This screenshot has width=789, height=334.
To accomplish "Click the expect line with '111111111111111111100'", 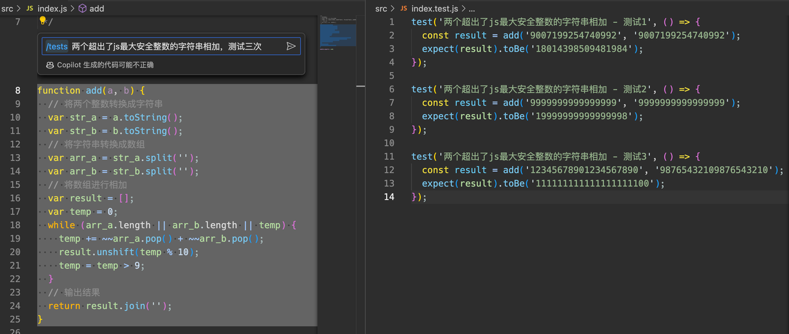I will (x=544, y=184).
